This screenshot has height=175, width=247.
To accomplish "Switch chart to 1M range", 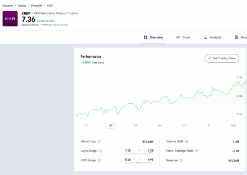I will [x=135, y=126].
